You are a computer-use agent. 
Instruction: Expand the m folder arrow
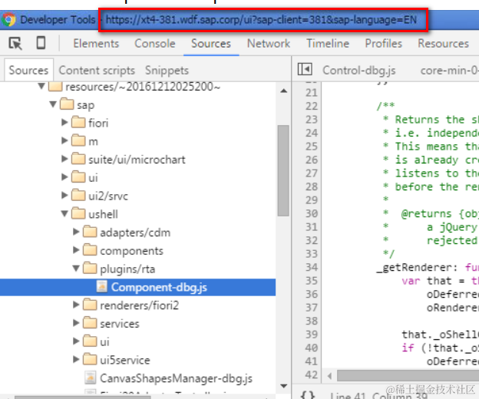64,140
